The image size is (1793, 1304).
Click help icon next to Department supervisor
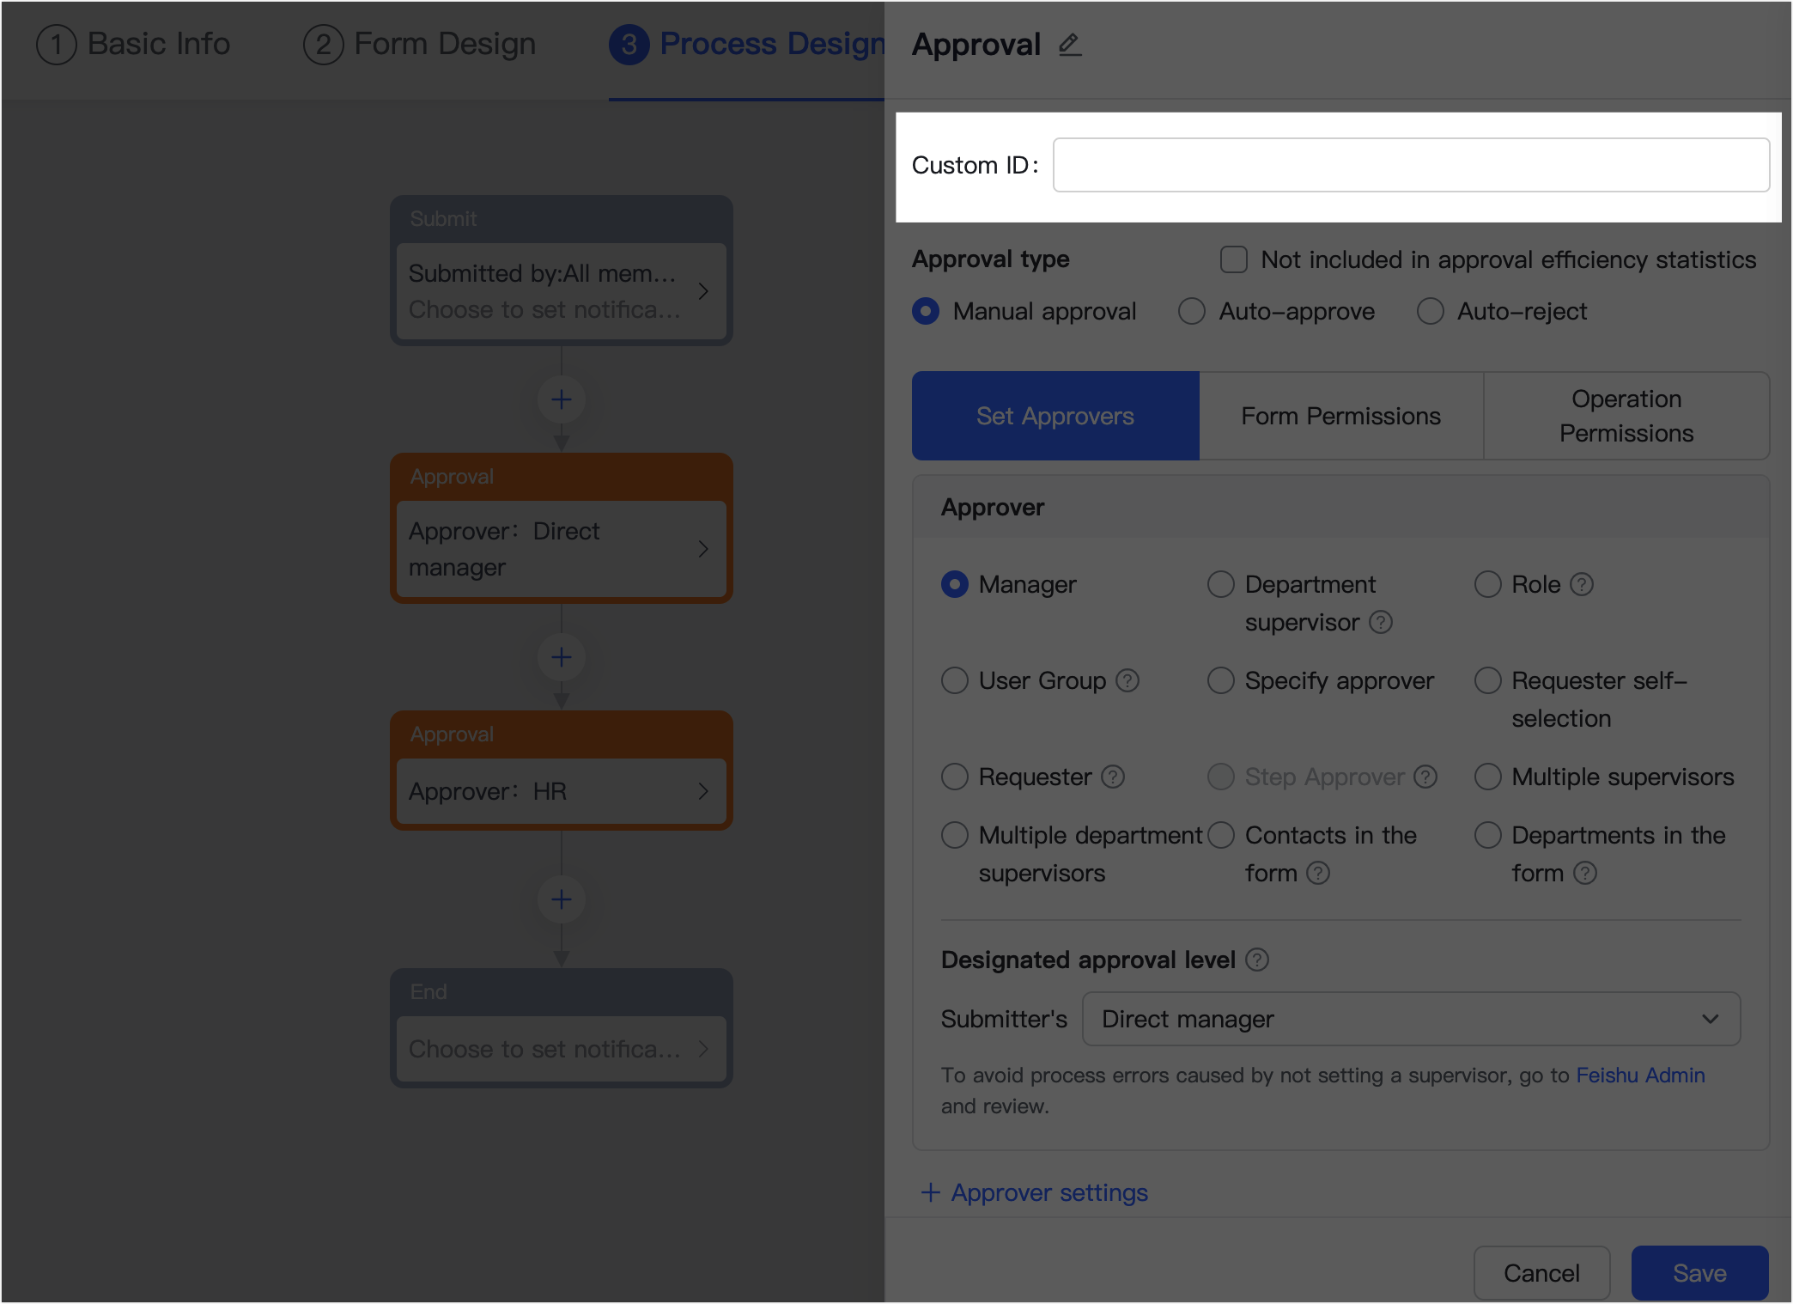(x=1381, y=622)
